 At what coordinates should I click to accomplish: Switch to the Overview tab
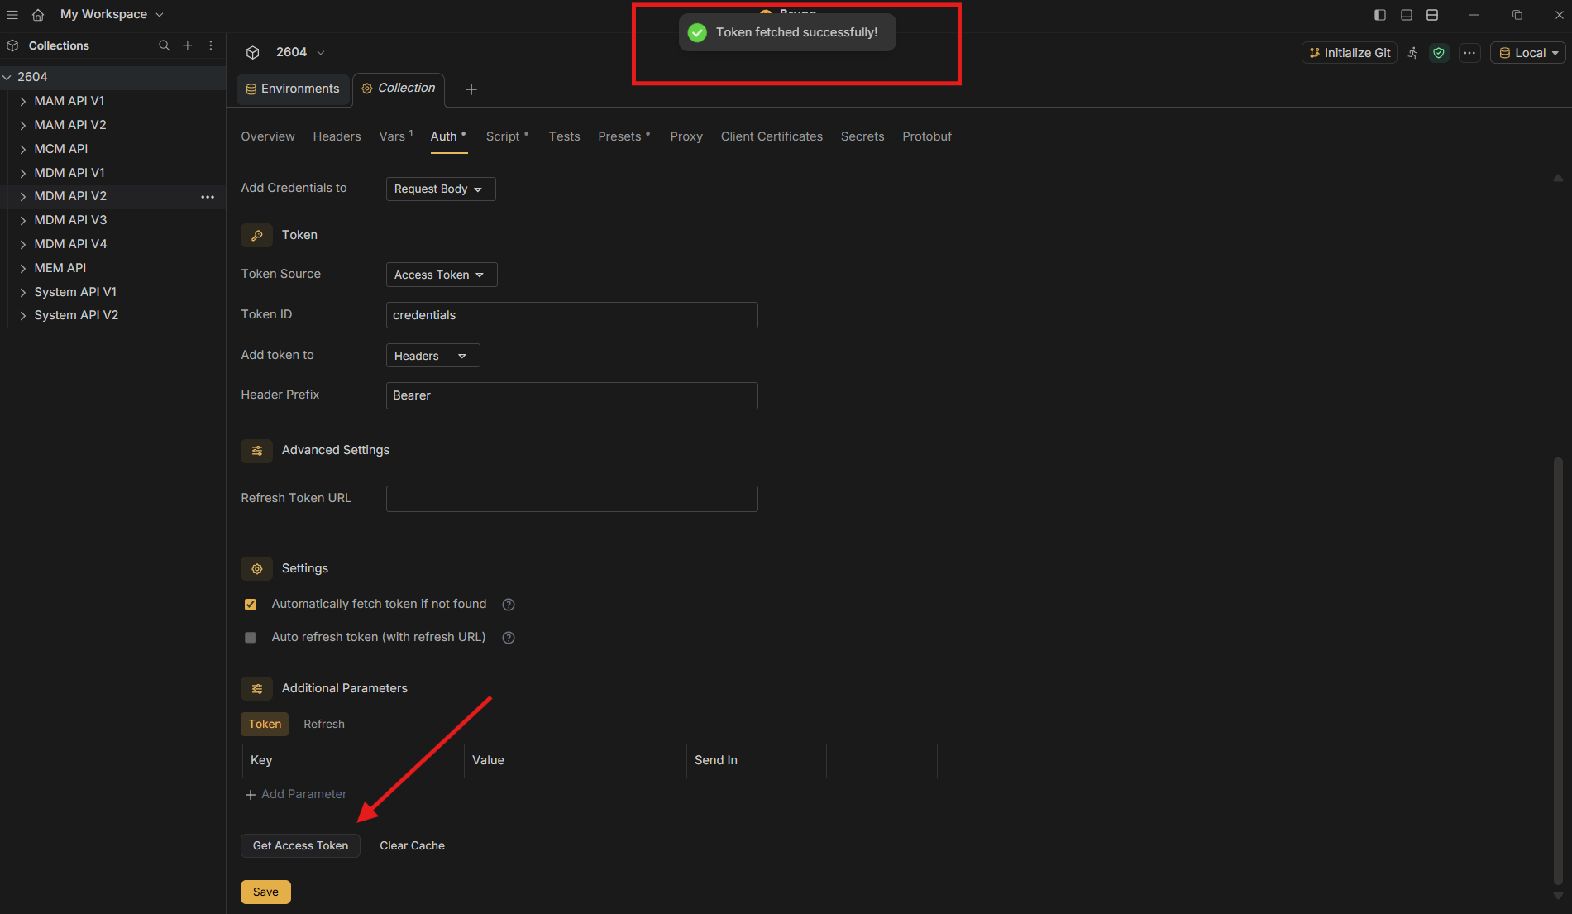click(x=268, y=136)
